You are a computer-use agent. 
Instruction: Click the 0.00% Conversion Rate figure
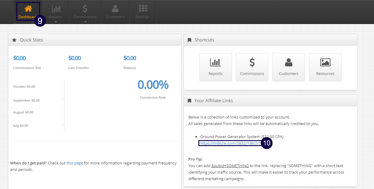tap(153, 85)
